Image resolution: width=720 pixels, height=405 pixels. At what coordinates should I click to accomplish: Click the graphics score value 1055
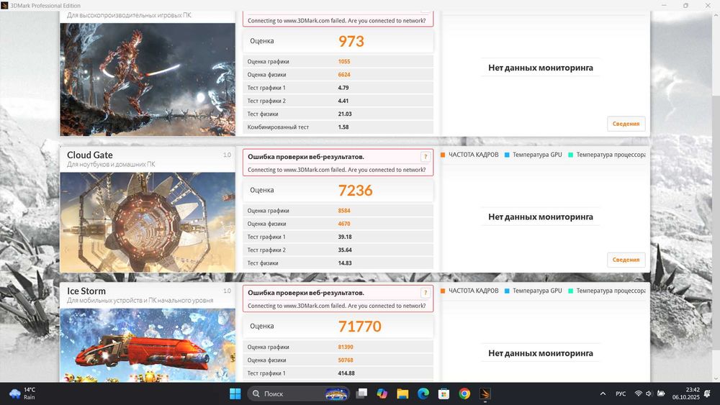click(344, 61)
